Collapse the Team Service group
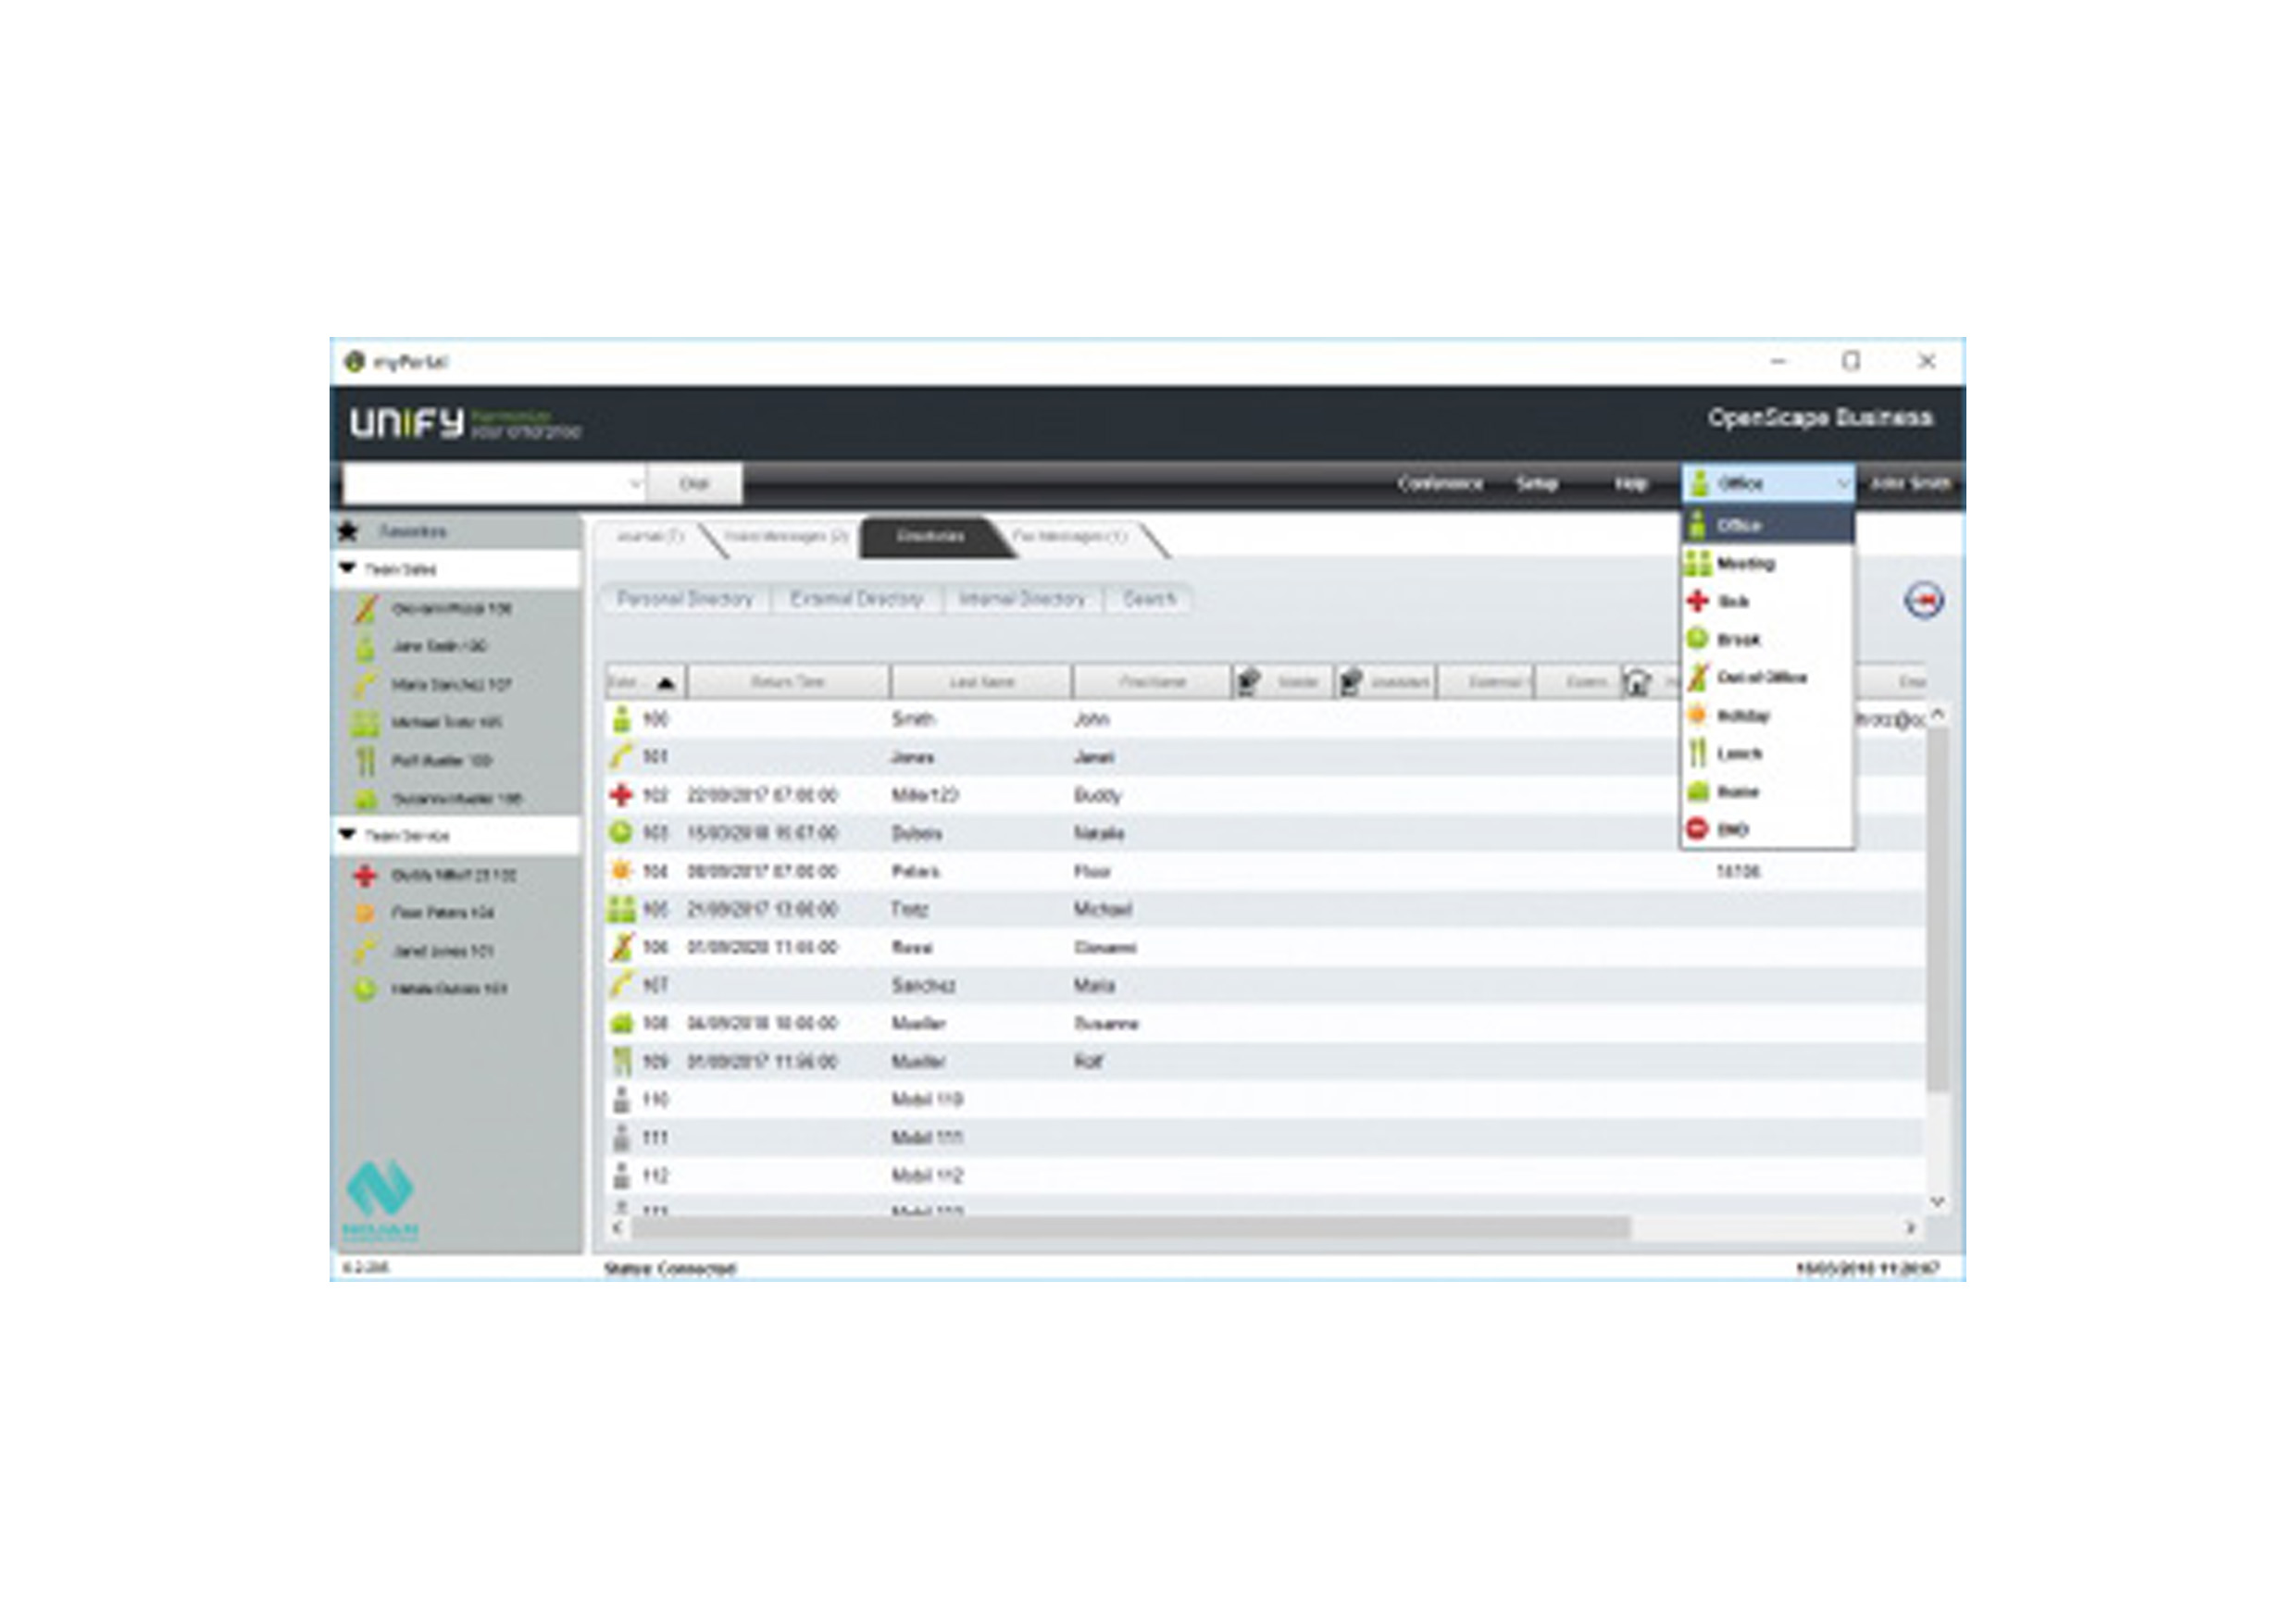 pos(347,834)
